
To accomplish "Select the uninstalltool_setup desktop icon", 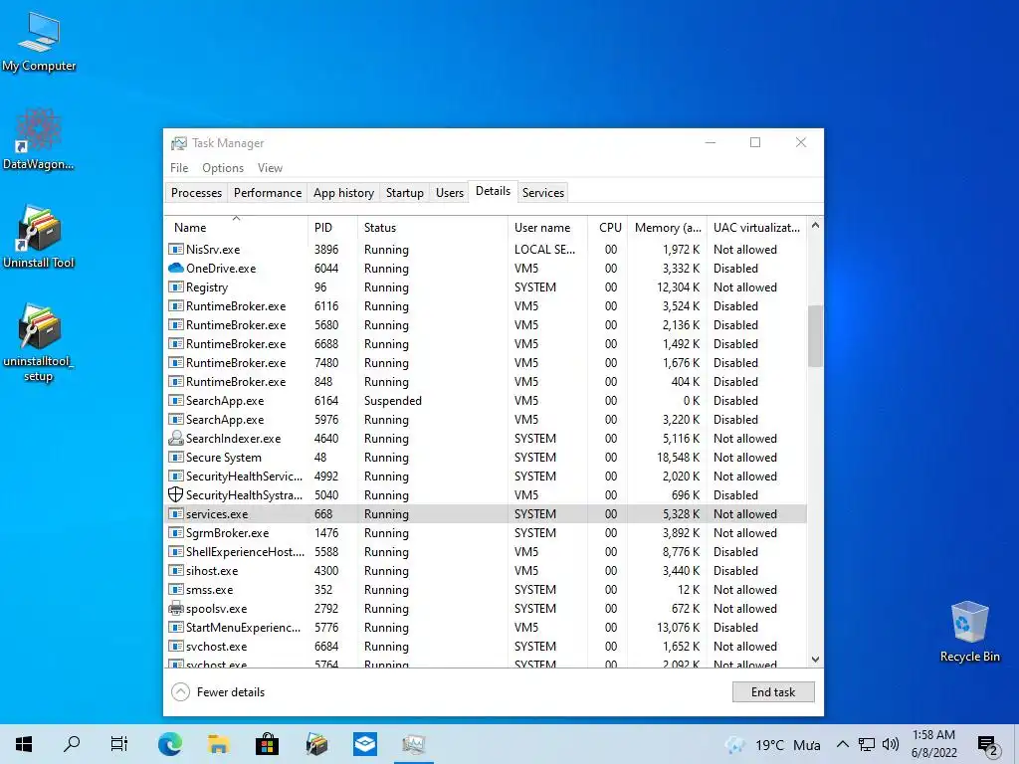I will (x=39, y=342).
